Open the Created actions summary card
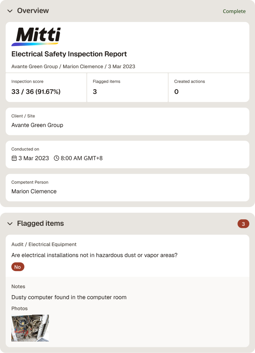 point(209,87)
